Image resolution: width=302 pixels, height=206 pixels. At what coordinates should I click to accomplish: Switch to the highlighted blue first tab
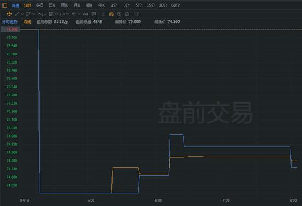click(15, 5)
